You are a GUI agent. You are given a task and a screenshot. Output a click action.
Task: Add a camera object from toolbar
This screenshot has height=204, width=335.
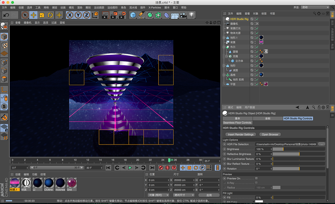click(183, 15)
